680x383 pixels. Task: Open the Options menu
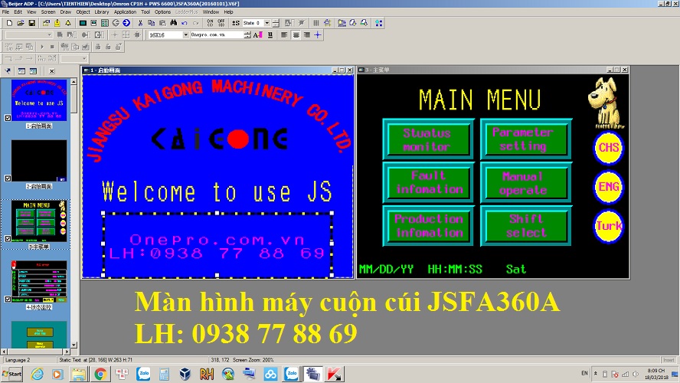(162, 12)
